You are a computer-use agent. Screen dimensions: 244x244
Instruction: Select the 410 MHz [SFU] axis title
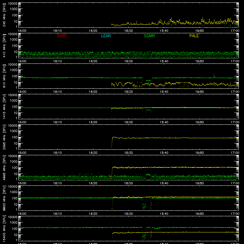coord(4,45)
